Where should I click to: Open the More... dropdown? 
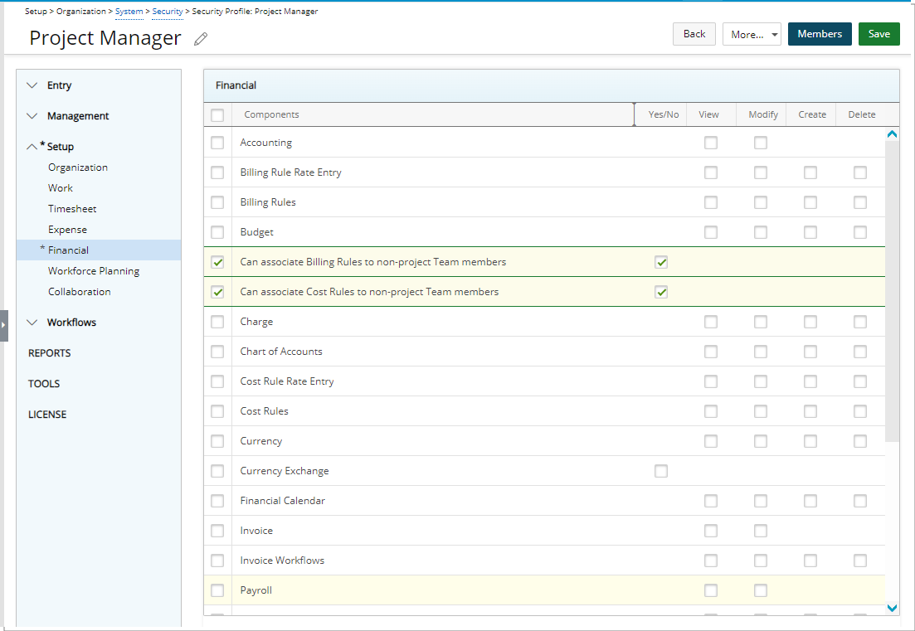[752, 35]
